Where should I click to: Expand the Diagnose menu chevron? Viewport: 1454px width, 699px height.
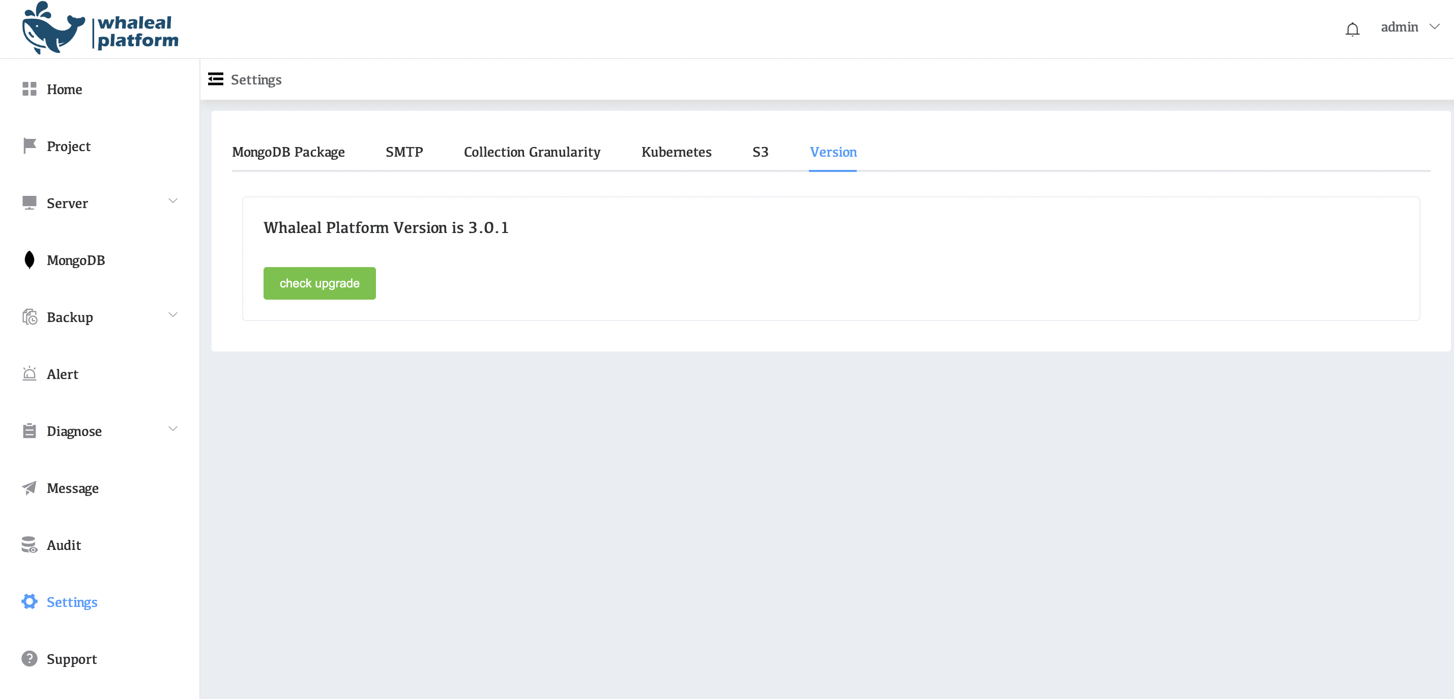point(172,429)
